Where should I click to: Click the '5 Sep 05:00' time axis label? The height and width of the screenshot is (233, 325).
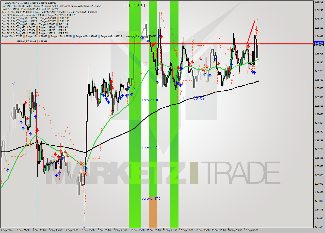pyautogui.click(x=56, y=230)
